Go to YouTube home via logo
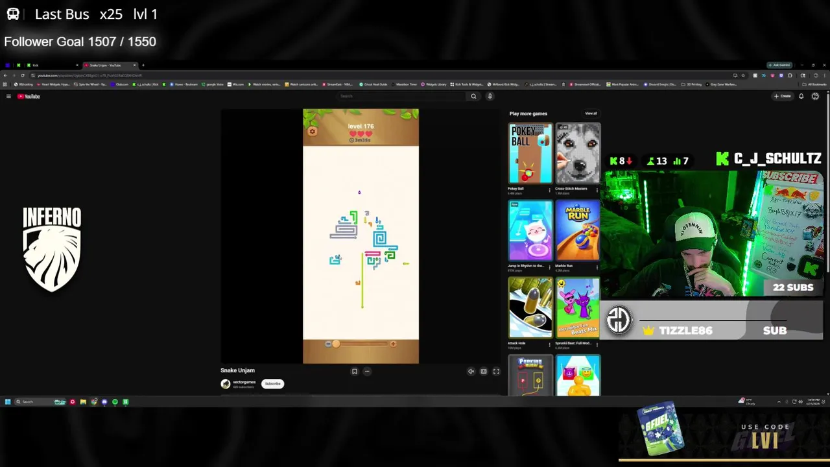The image size is (830, 467). [29, 96]
